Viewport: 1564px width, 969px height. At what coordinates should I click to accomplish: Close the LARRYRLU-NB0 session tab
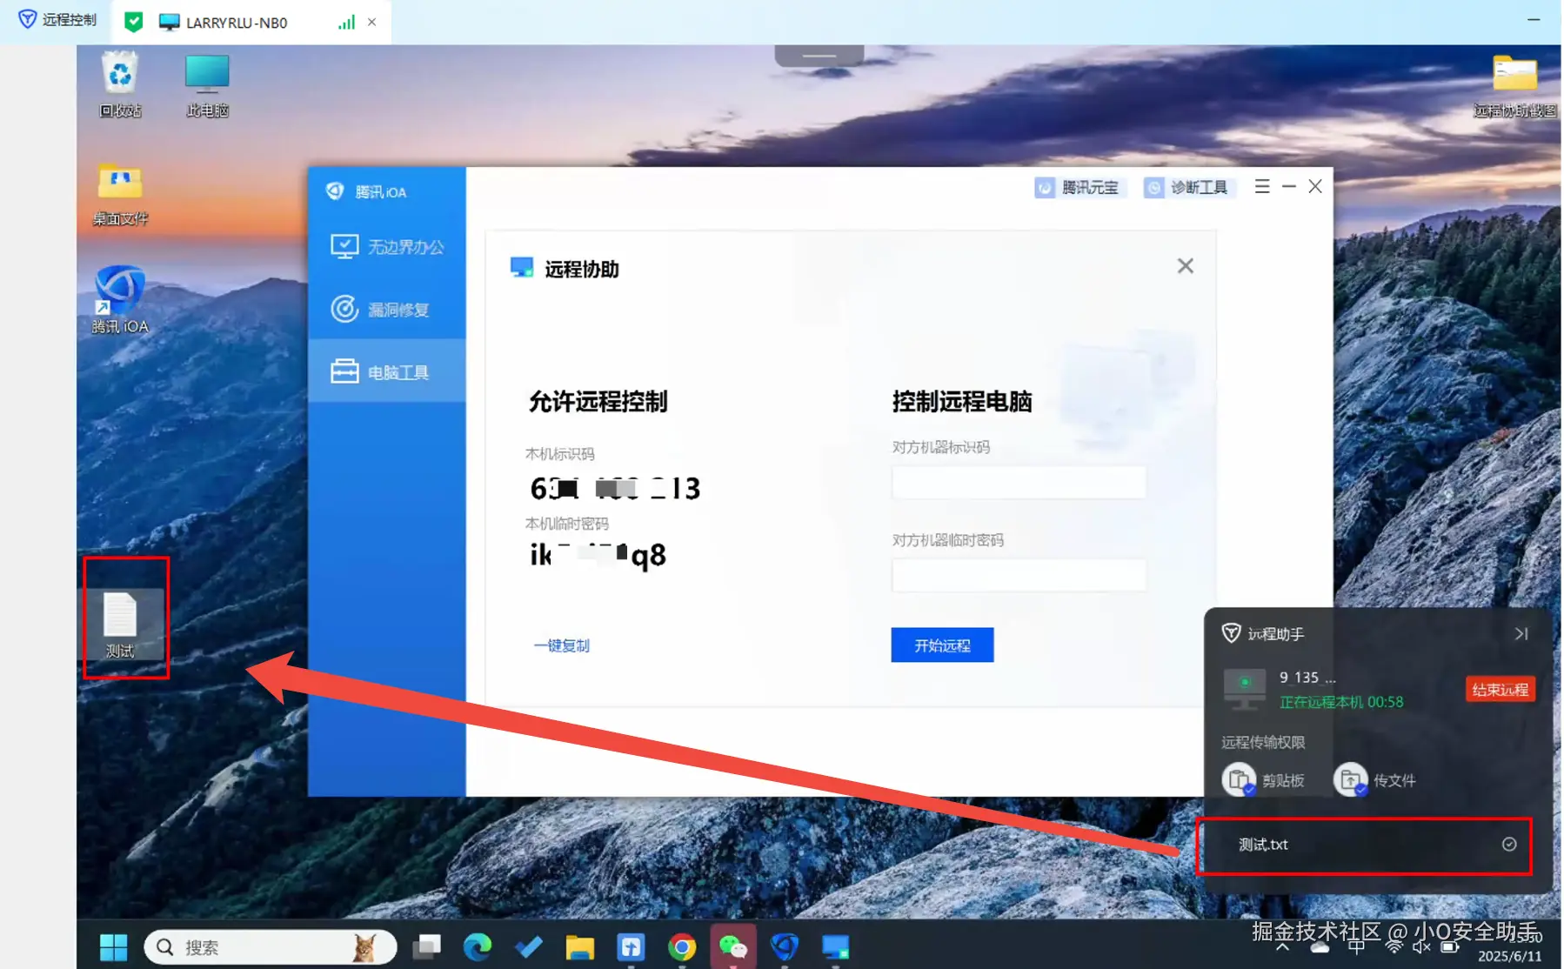point(372,22)
